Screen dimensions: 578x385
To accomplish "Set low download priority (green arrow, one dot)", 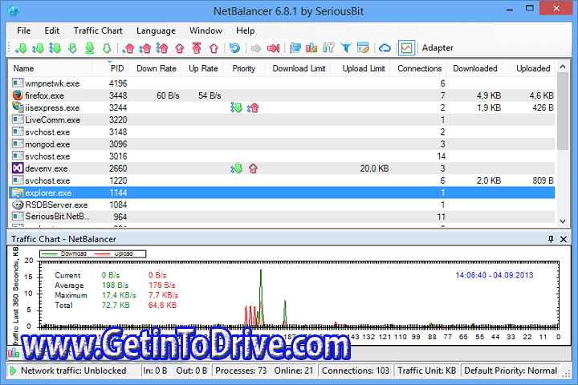I will tap(22, 48).
